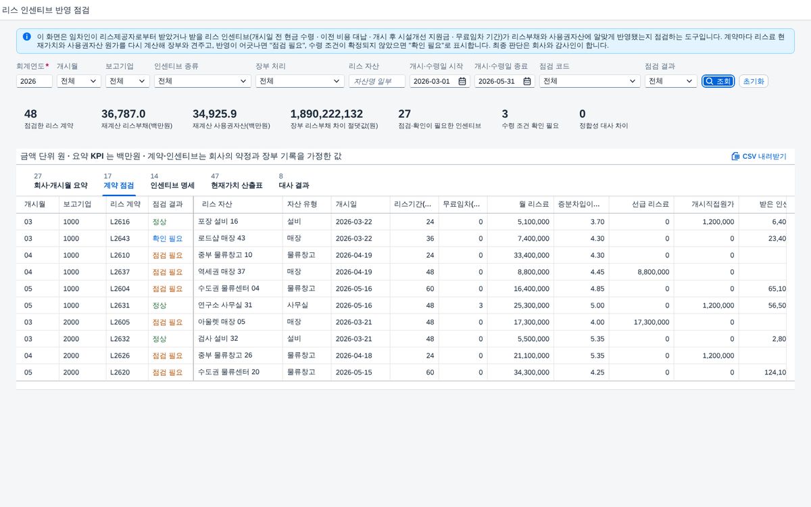Click the 회계연도 input showing 2026
Screen dimensions: 811x507
point(34,81)
